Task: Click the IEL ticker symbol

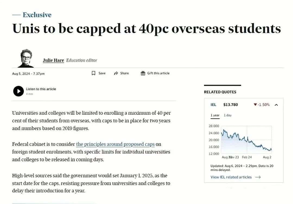Action: pos(214,105)
